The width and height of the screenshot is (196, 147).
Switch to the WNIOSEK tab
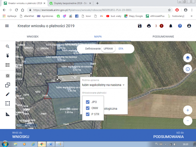click(33, 36)
